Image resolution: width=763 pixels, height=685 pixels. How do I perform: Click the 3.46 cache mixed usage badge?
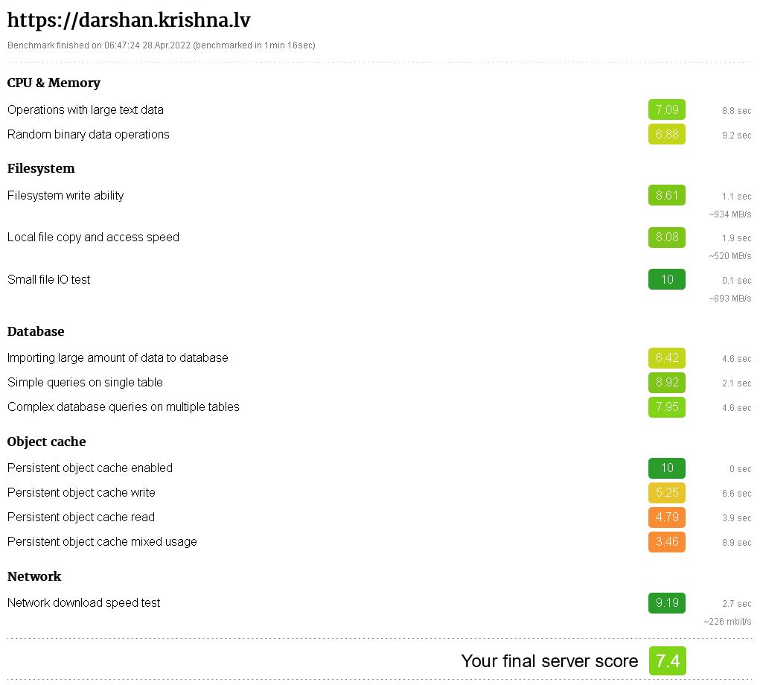pos(667,542)
